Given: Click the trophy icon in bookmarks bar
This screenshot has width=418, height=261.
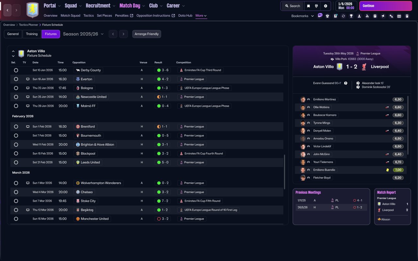Looking at the screenshot, I should click(x=351, y=16).
